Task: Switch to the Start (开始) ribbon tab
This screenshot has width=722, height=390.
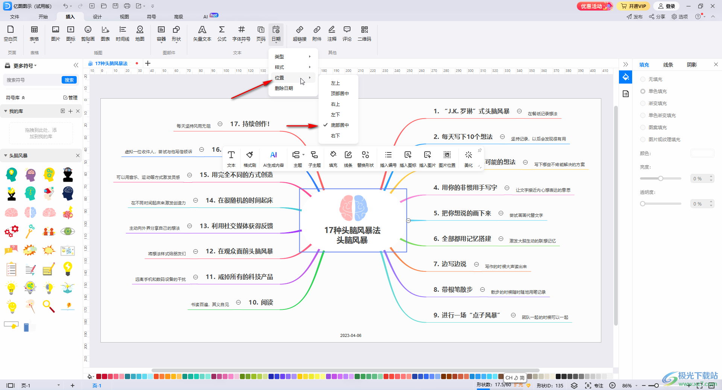Action: [43, 17]
